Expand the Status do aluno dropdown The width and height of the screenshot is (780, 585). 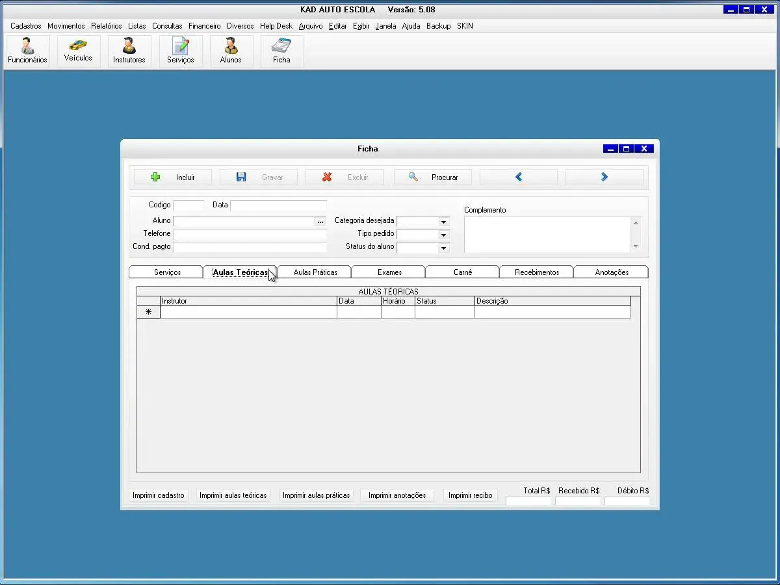click(443, 248)
